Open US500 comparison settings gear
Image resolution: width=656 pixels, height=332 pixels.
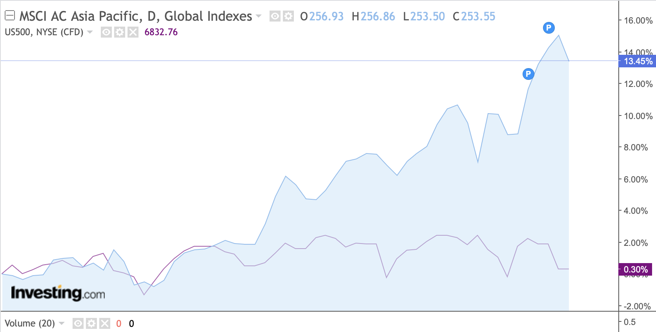120,32
